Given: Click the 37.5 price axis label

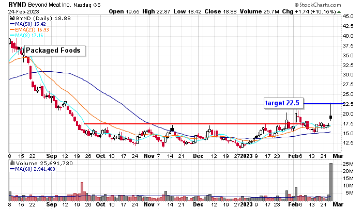Looking at the screenshot, I should click(x=348, y=46).
